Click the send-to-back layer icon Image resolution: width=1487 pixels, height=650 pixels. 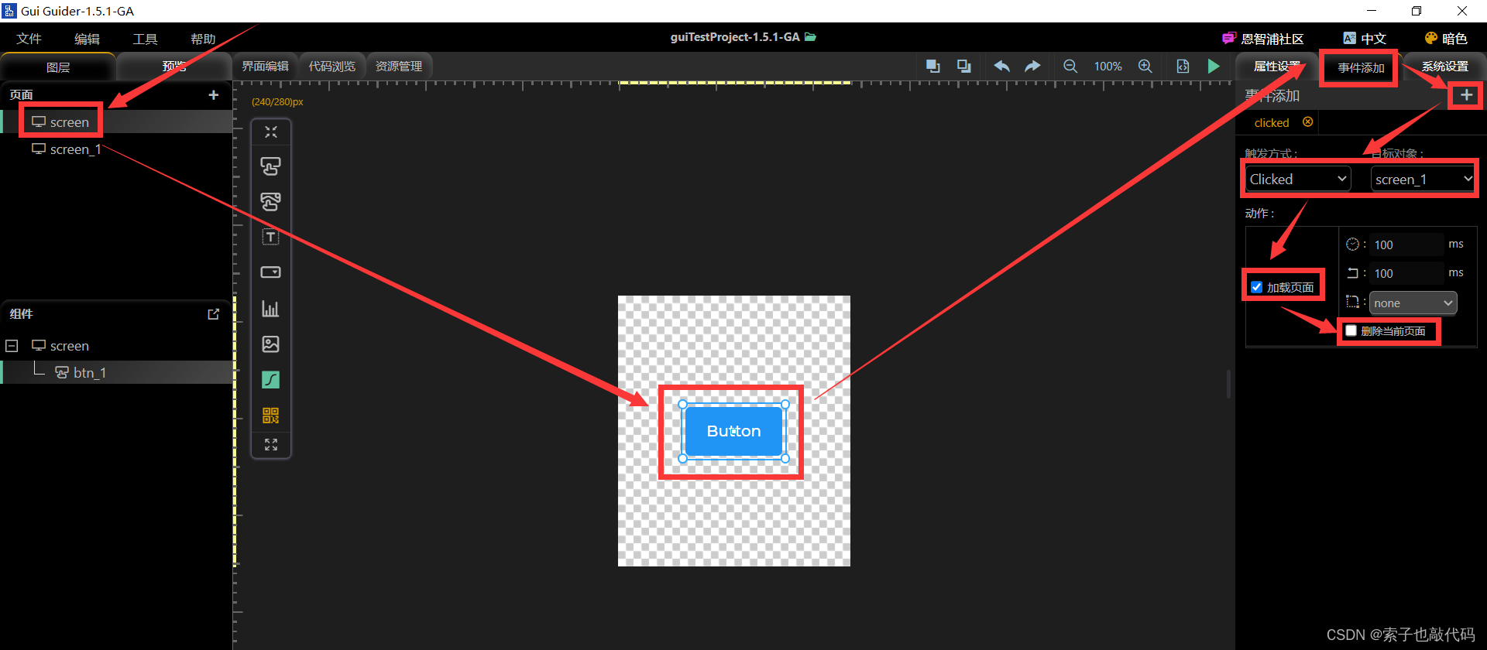(964, 67)
